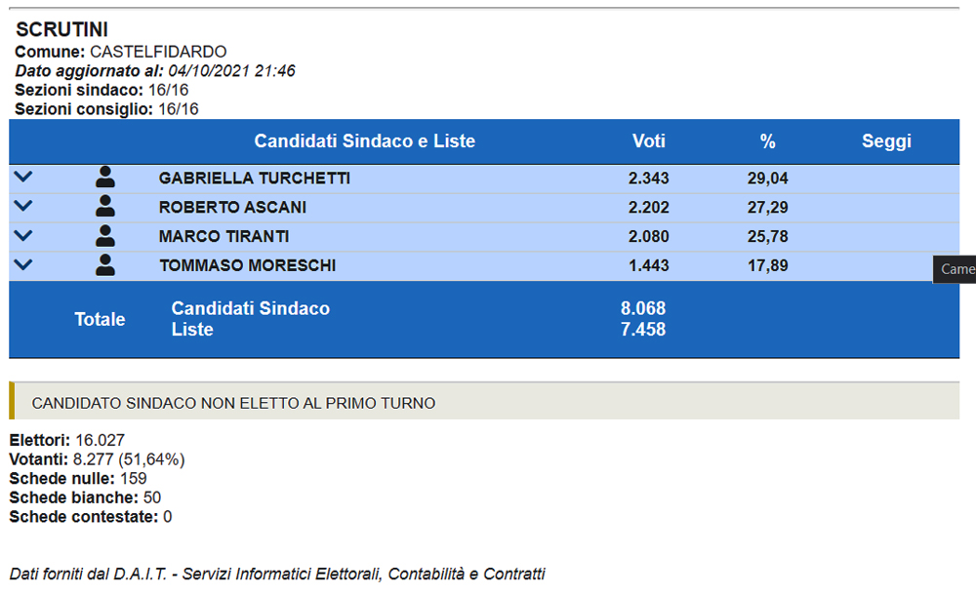Click the Candidati Sindaco e Liste header

(364, 141)
